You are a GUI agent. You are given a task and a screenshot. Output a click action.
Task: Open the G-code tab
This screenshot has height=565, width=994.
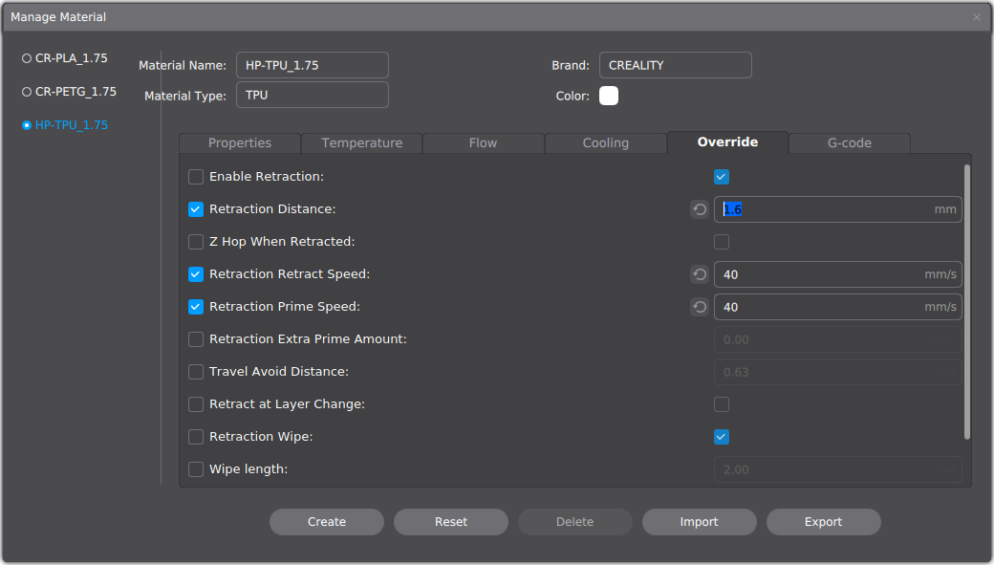point(849,142)
